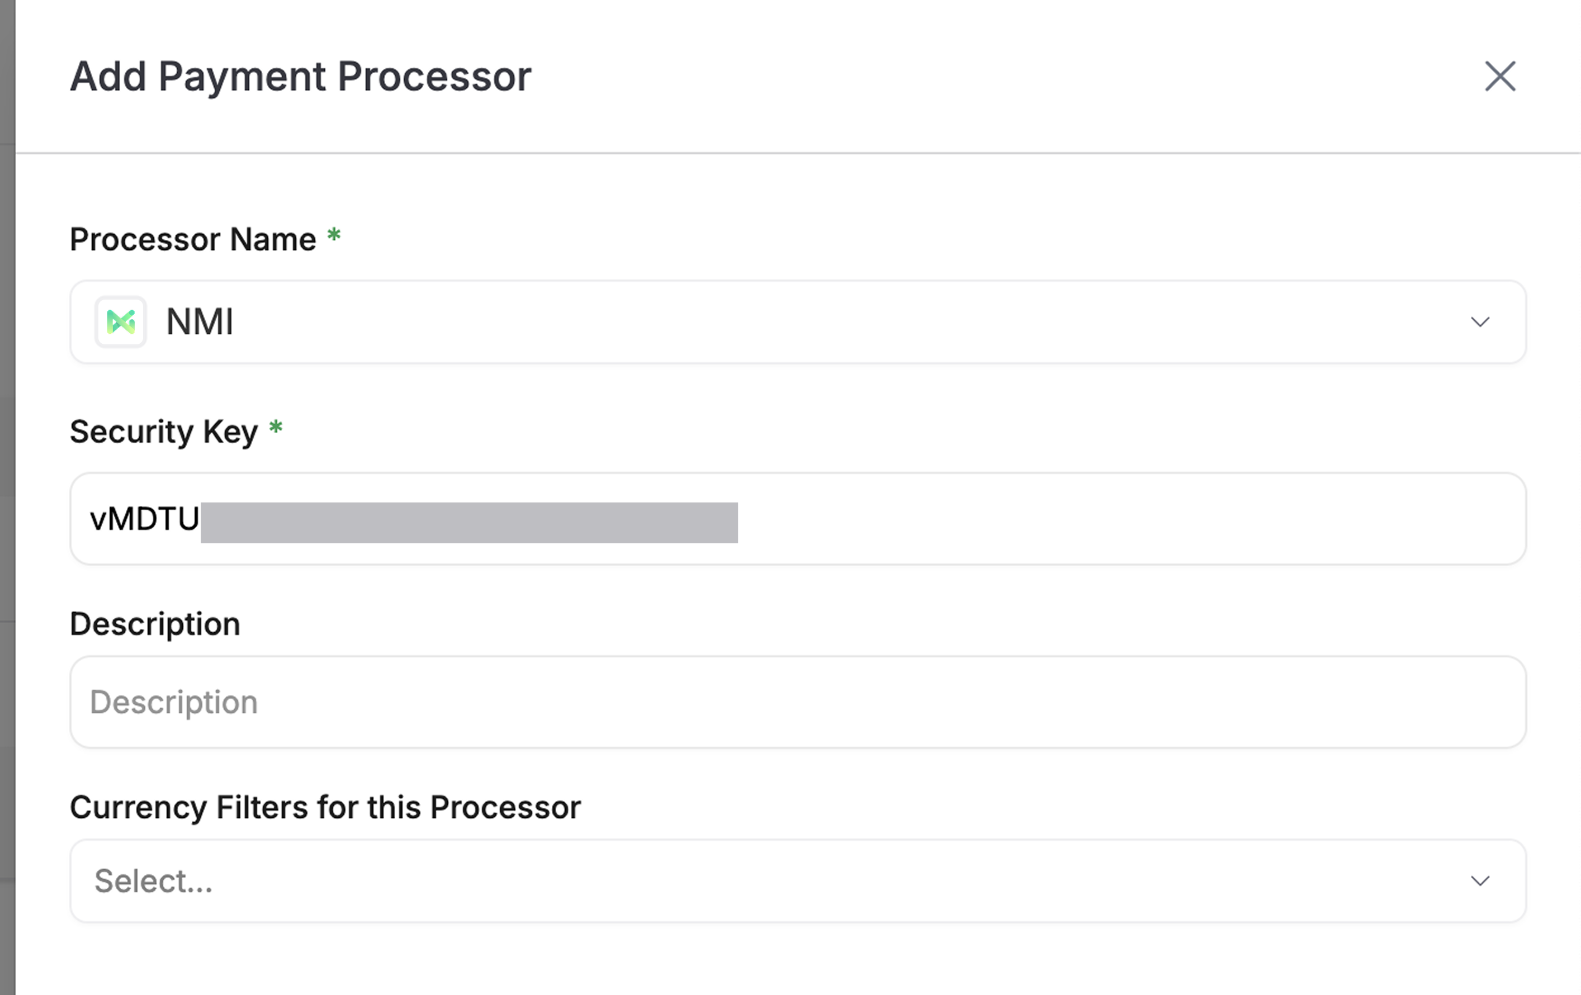Click the NMI logo icon

point(121,321)
